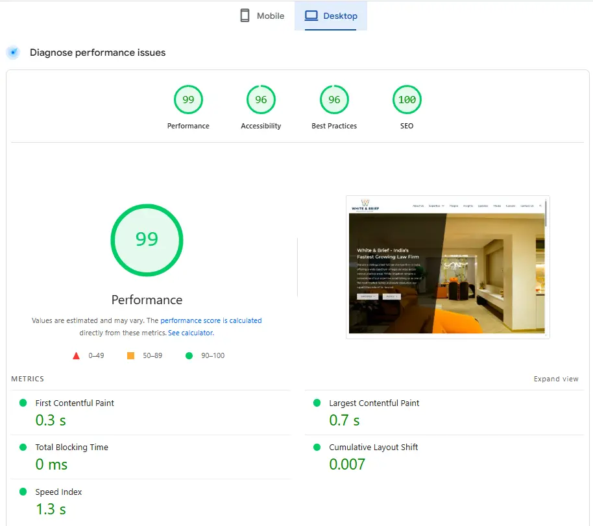
Task: Open the performance score is calculated link
Action: click(211, 320)
